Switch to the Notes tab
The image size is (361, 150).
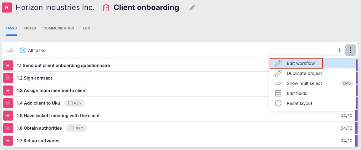30,28
